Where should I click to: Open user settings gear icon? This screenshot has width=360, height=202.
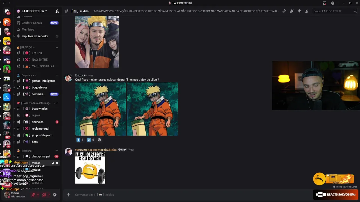coord(55,195)
